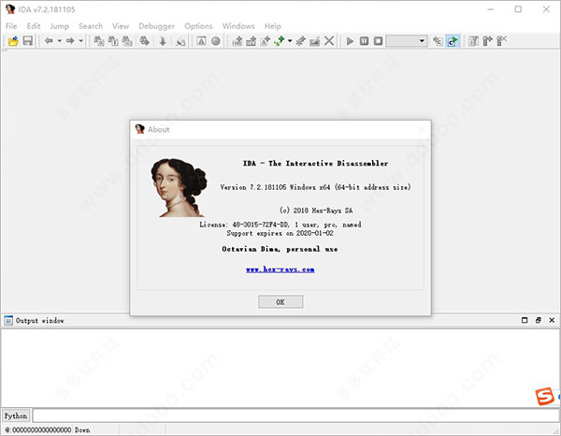Open the Windows menu

pos(238,26)
